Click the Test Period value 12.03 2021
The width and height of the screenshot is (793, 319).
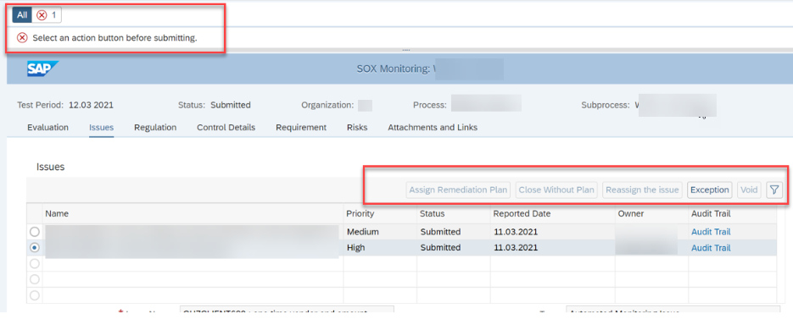coord(90,105)
